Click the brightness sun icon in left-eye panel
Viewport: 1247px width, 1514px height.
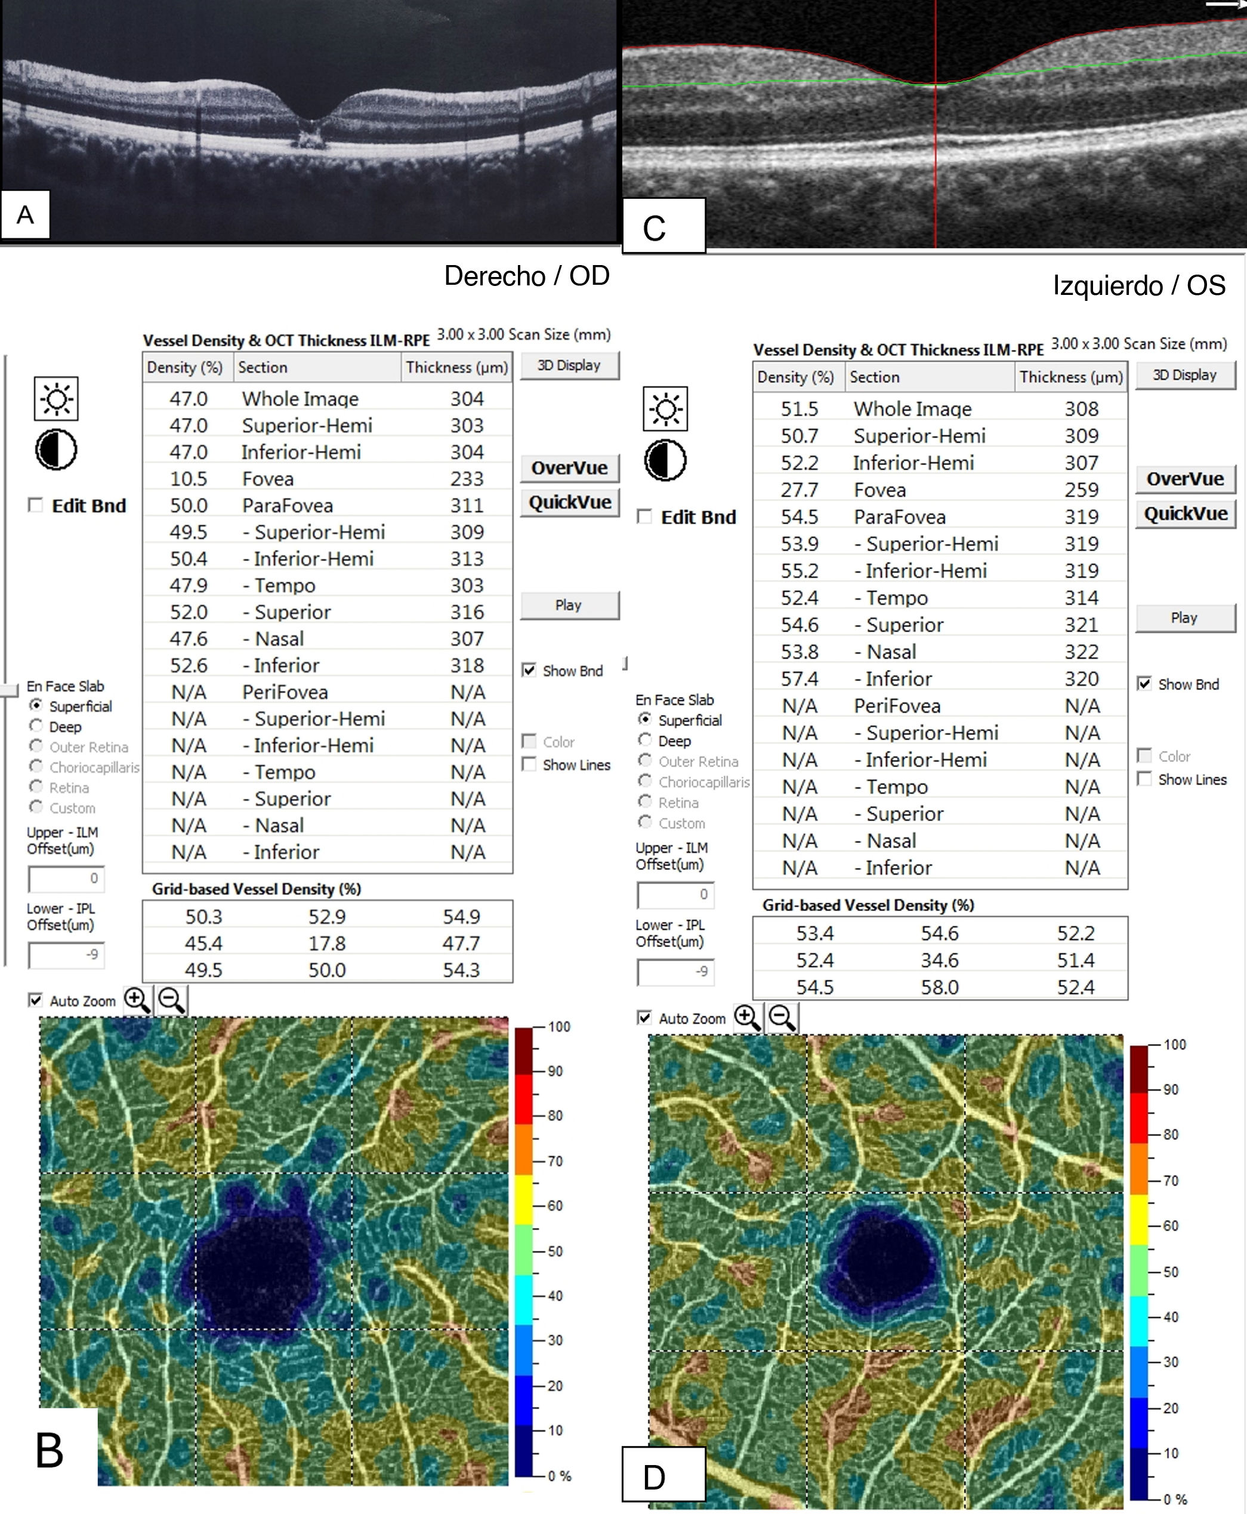(x=665, y=409)
